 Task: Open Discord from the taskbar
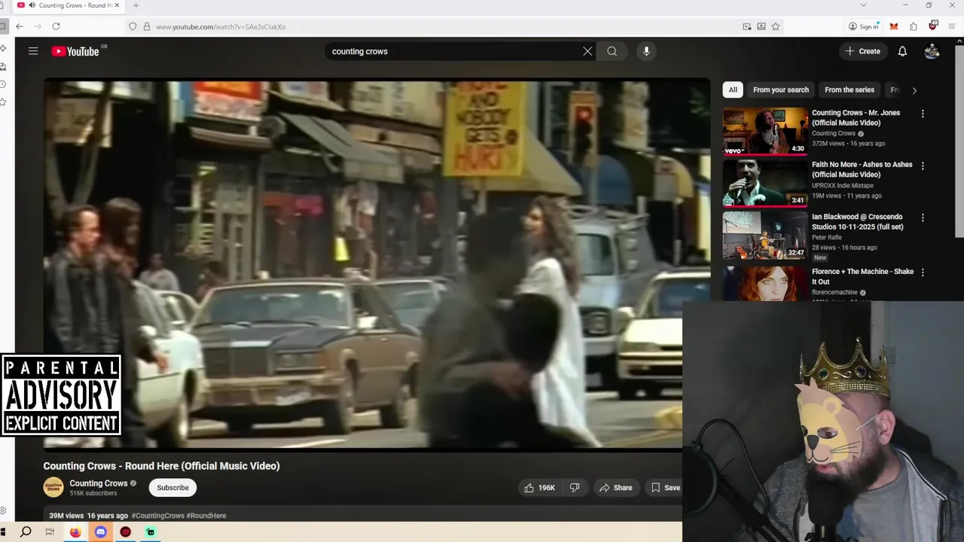100,532
